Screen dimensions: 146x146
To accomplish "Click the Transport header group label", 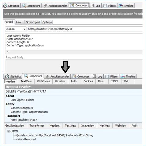I will point(13,116).
